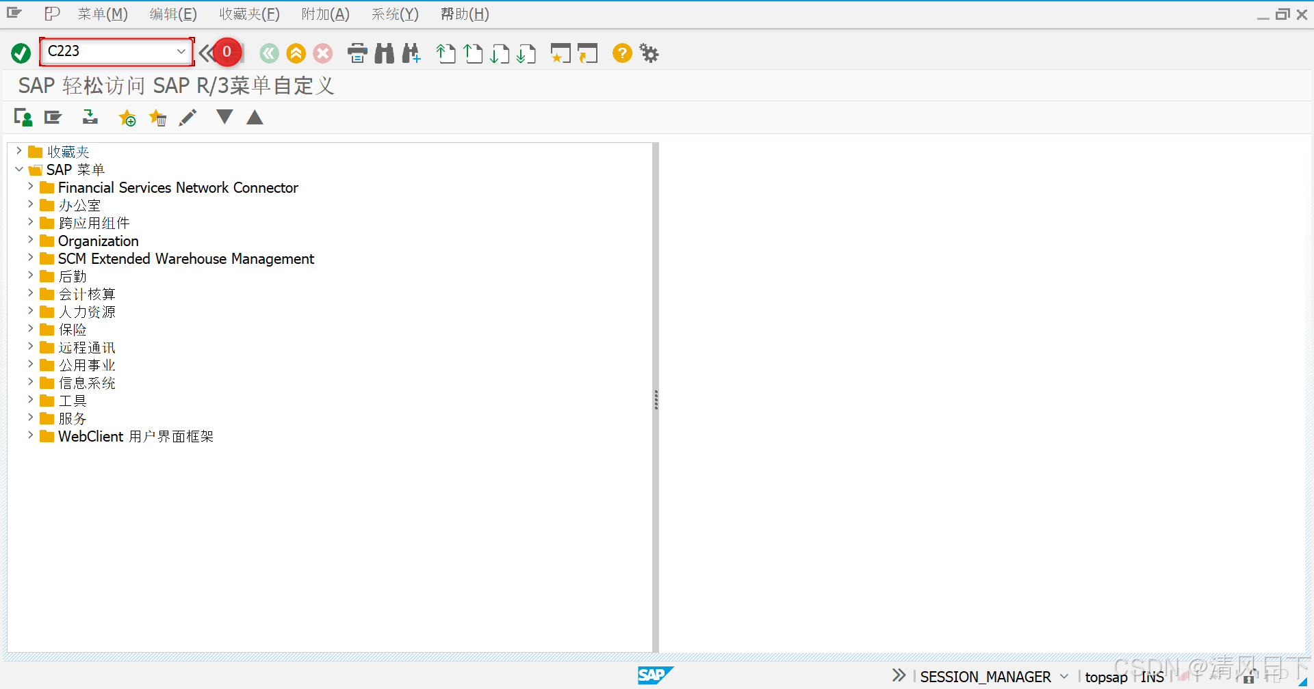Open the Customize Local Layout gear icon
Image resolution: width=1314 pixels, height=689 pixels.
click(x=649, y=53)
